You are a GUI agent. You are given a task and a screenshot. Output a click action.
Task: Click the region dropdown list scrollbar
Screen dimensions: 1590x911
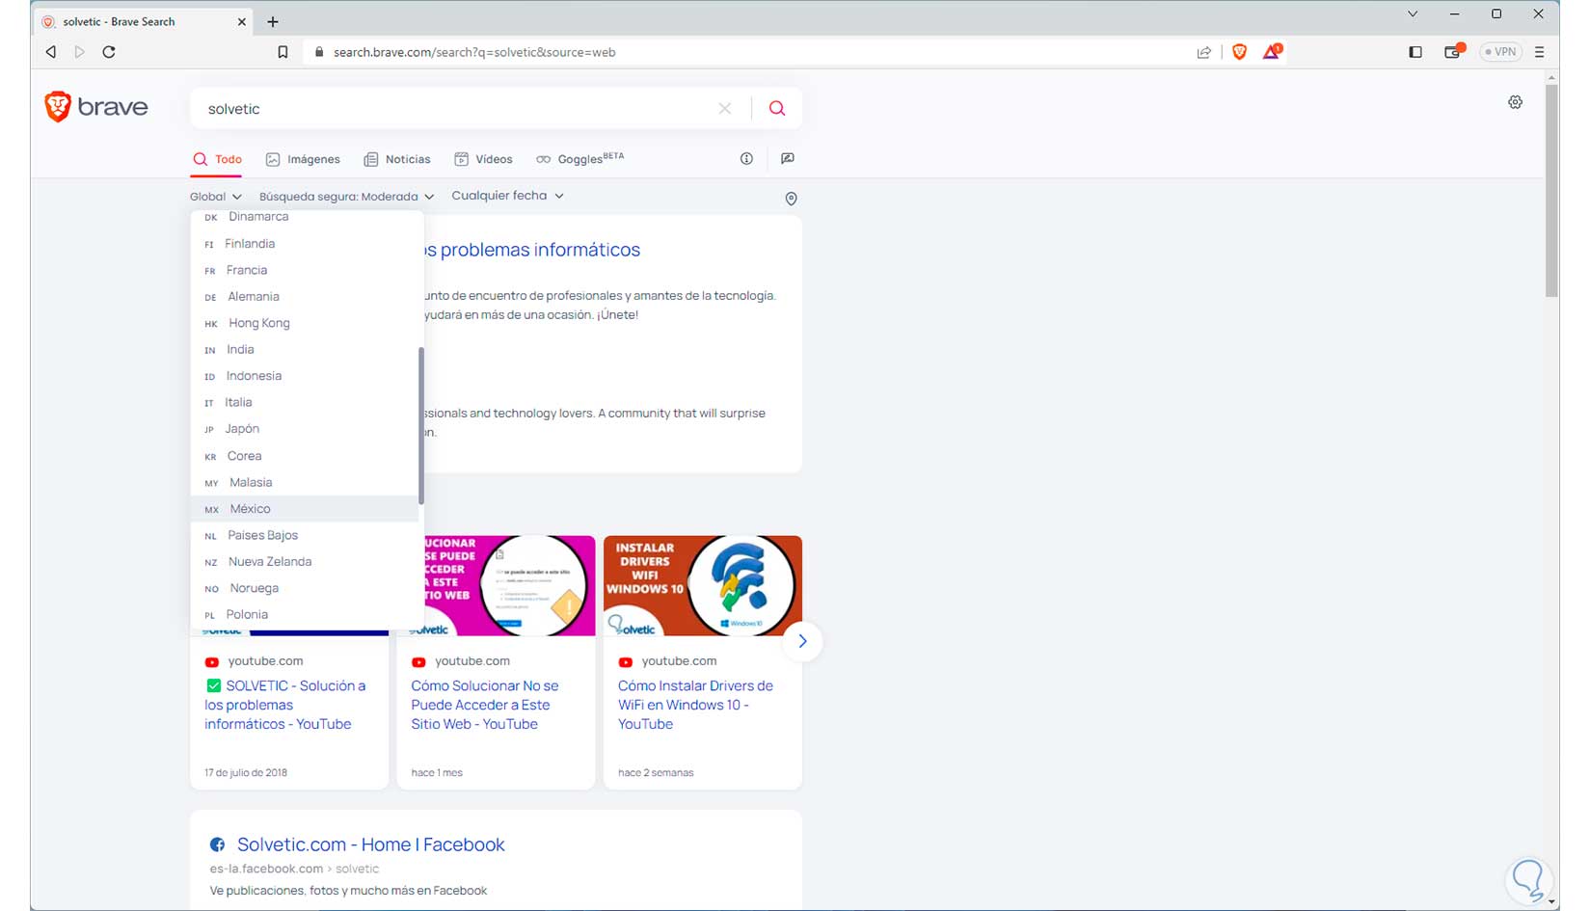tap(421, 425)
